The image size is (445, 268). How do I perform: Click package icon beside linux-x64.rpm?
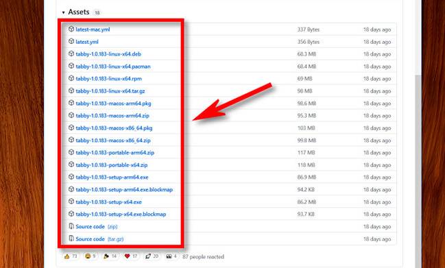[71, 78]
